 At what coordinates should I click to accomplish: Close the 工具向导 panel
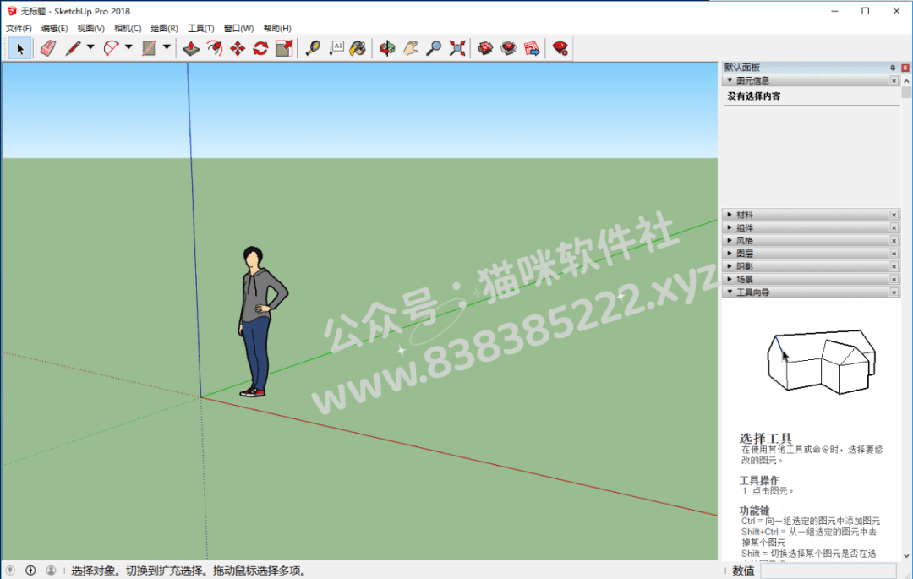tap(894, 292)
